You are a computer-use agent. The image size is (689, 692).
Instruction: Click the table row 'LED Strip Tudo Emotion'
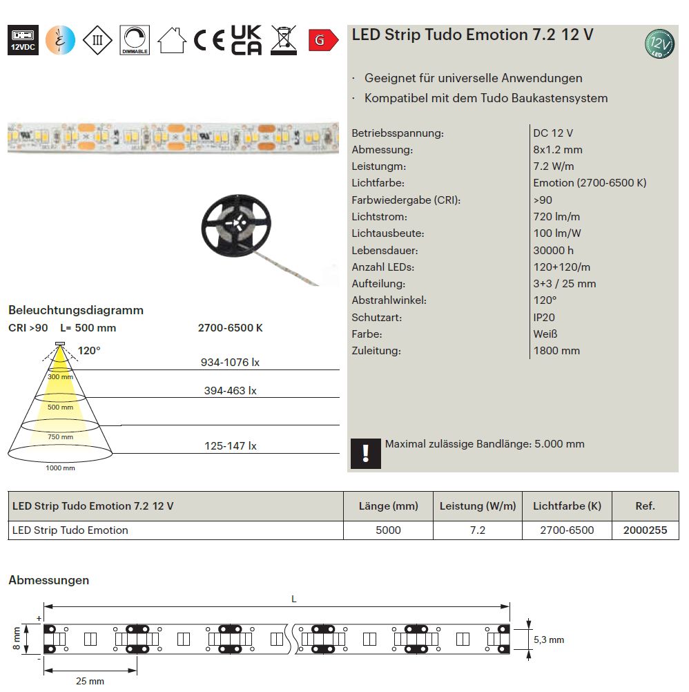pyautogui.click(x=344, y=530)
